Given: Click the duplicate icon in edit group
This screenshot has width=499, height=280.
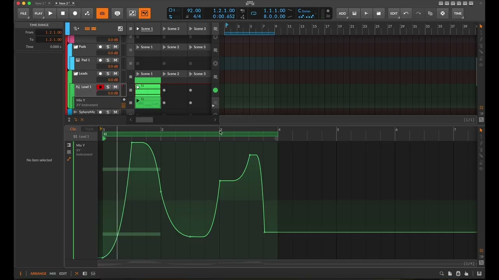Looking at the screenshot, I should [430, 13].
